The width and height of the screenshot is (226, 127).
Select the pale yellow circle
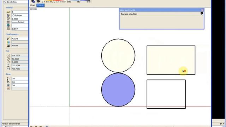click(118, 56)
